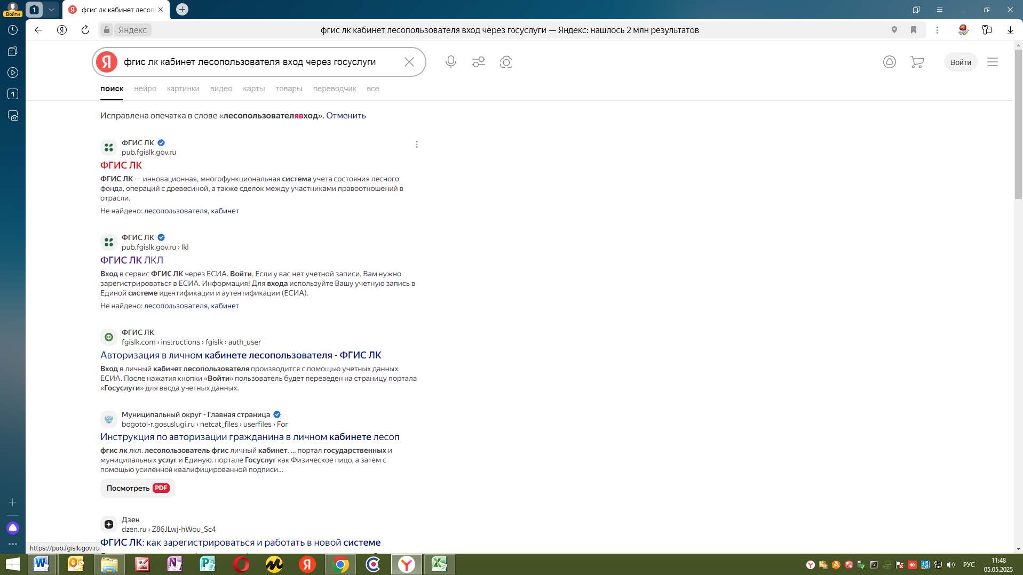Reload the page with refresh icon
The width and height of the screenshot is (1023, 575).
coord(85,30)
